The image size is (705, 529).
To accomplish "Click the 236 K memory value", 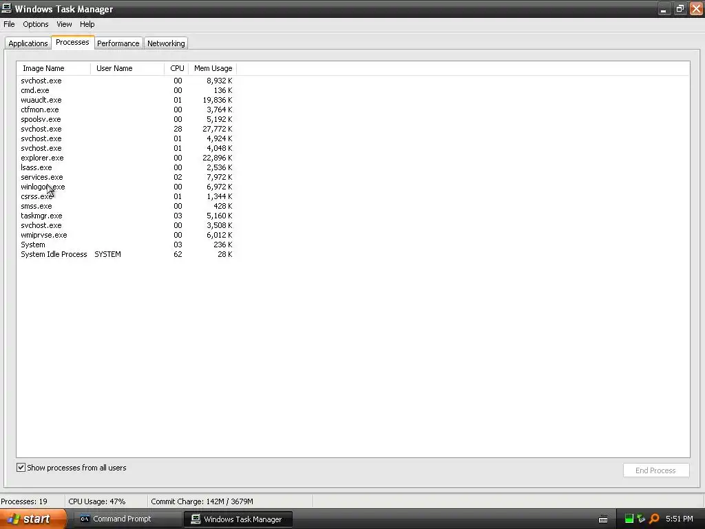I will pyautogui.click(x=222, y=245).
